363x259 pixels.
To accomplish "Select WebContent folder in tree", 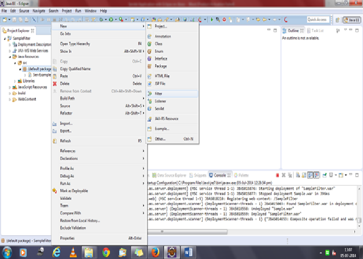I will (x=27, y=99).
